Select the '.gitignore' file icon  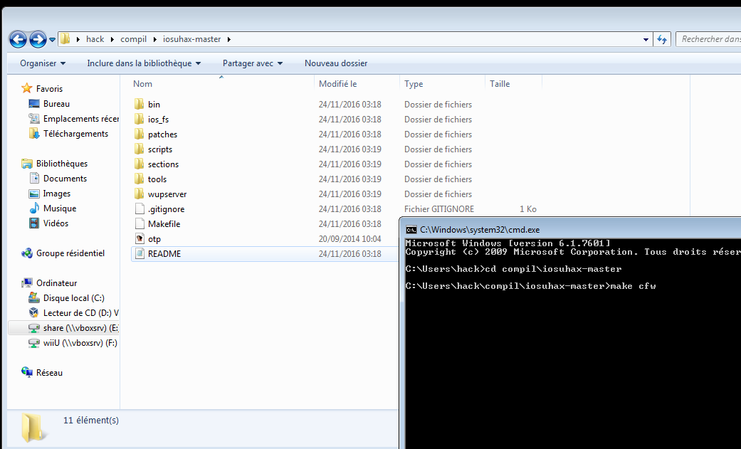[139, 209]
